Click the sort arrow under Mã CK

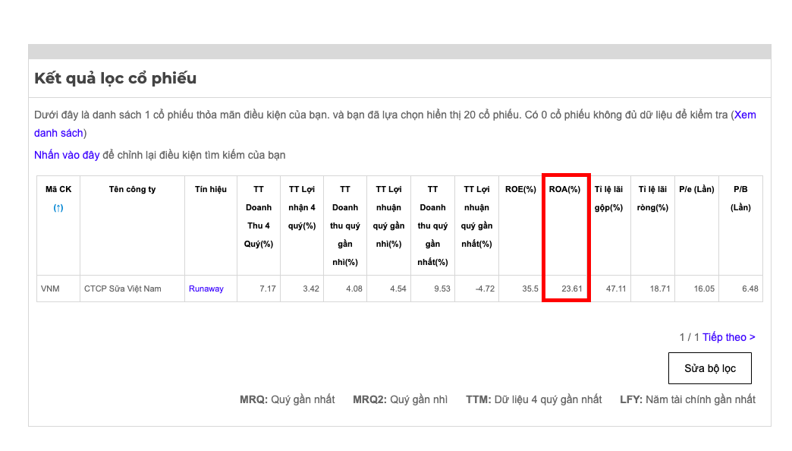[58, 207]
